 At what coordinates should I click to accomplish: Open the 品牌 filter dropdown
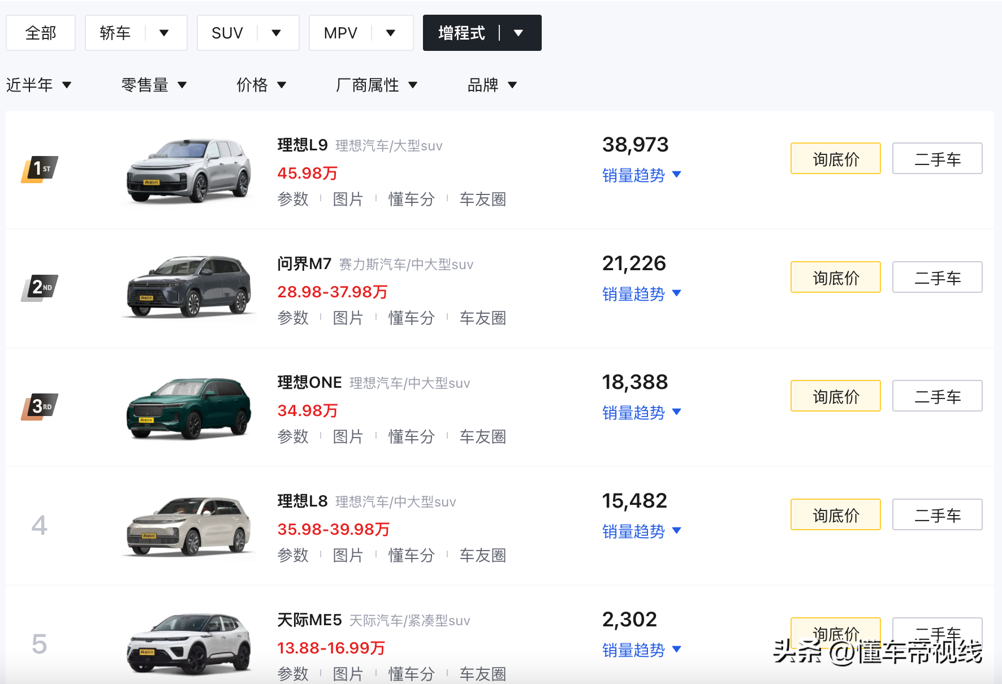(x=492, y=85)
